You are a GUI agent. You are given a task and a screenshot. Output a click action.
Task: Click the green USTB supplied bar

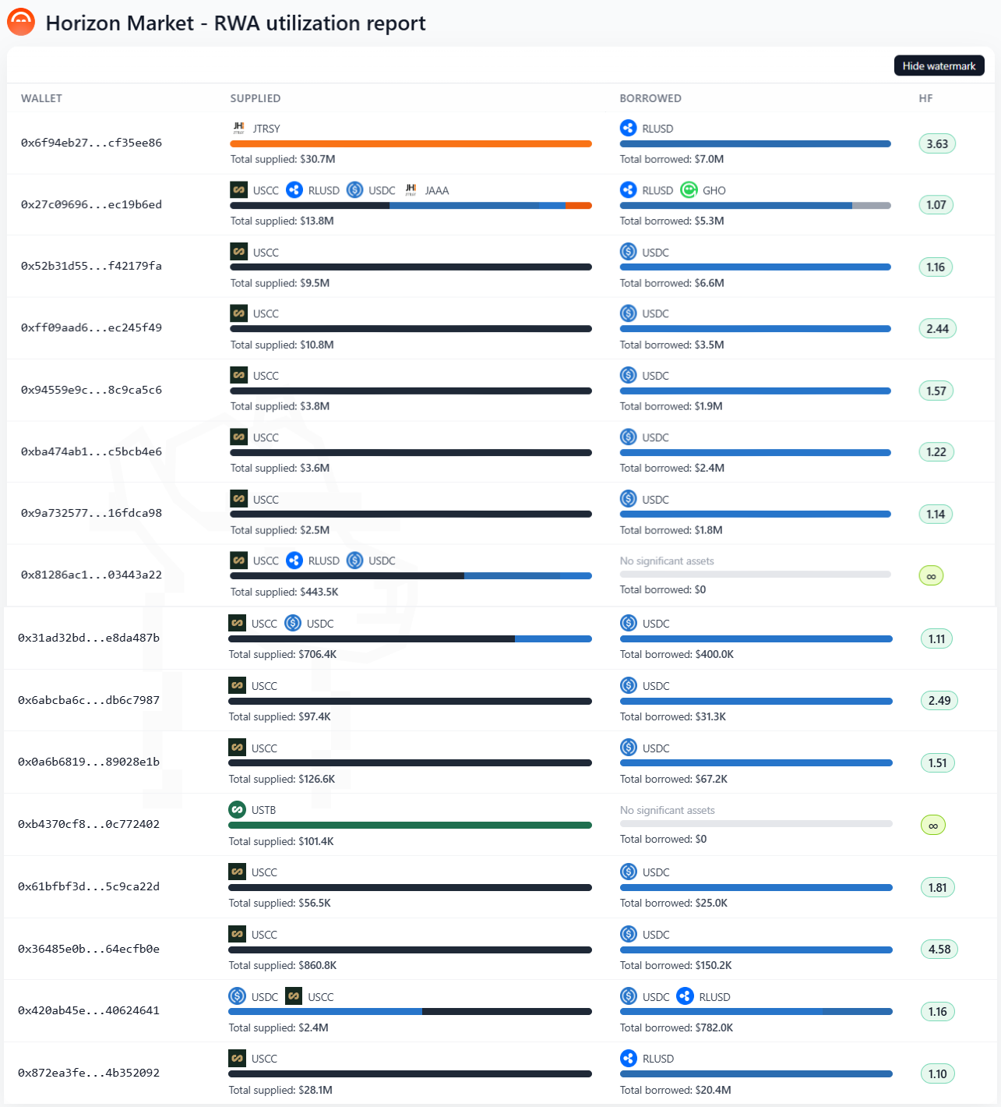click(x=410, y=825)
